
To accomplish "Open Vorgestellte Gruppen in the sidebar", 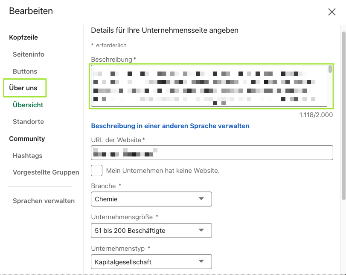I will (46, 172).
